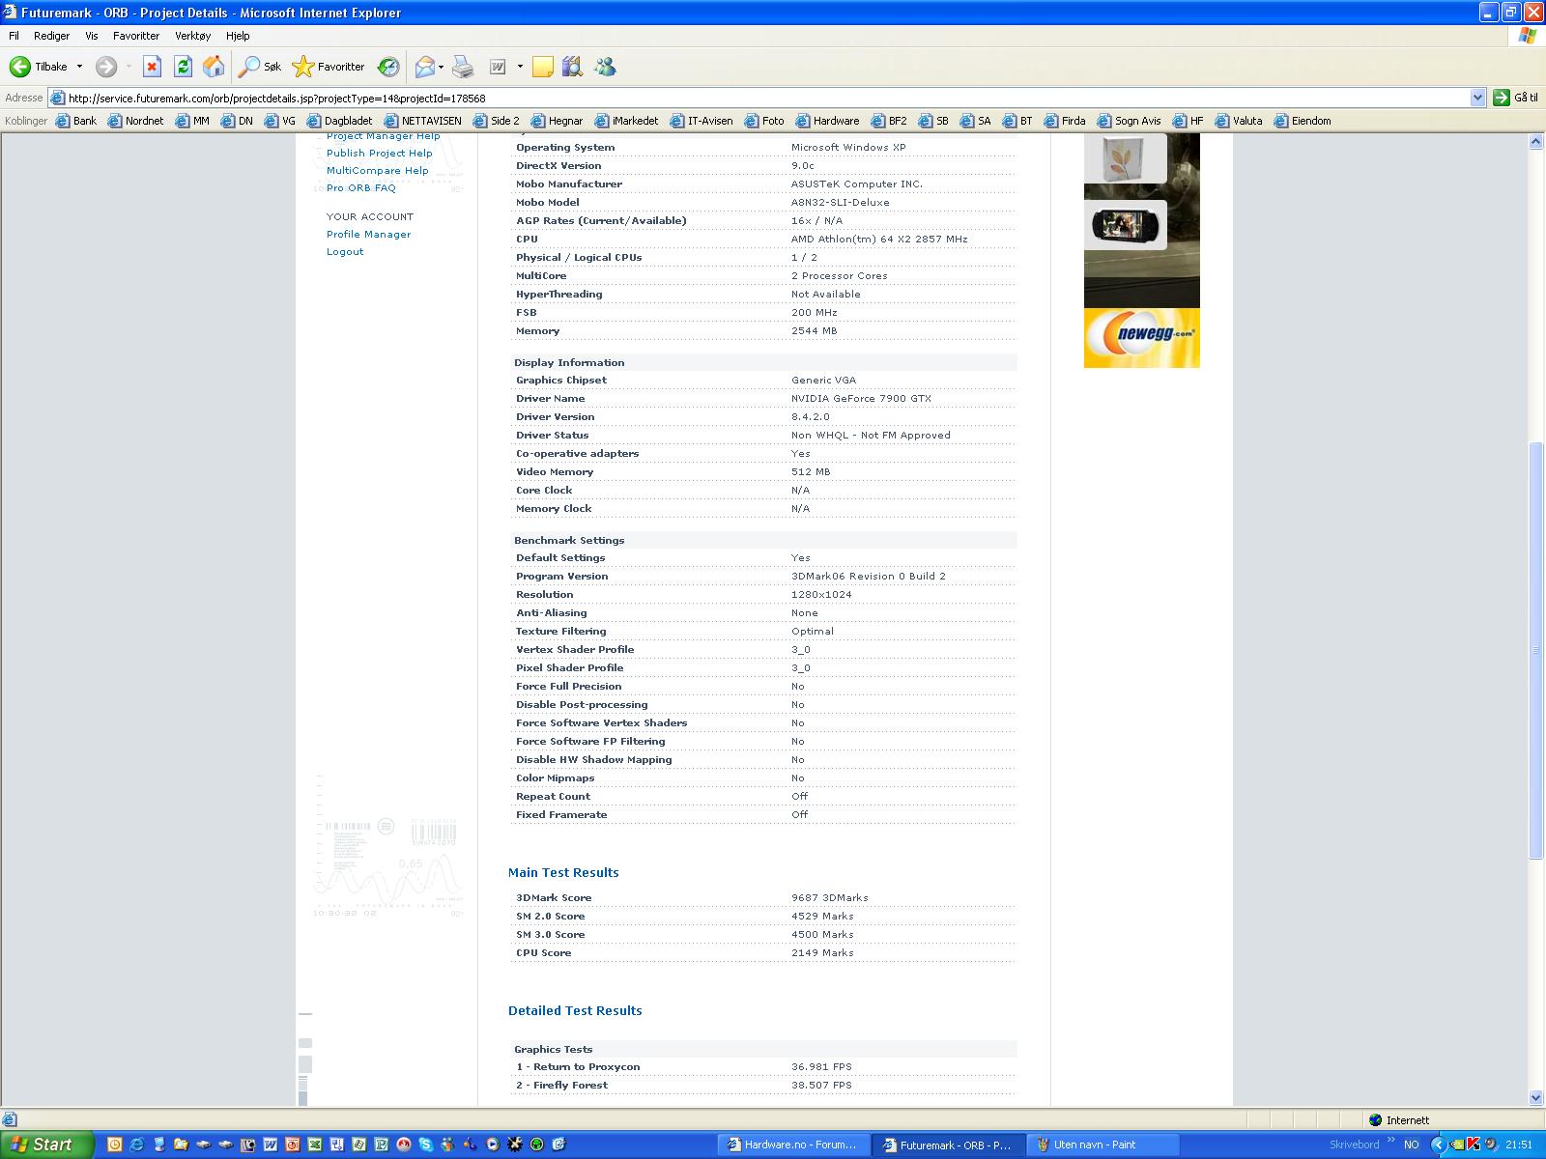Open the Vis menu
The image size is (1546, 1159).
click(x=92, y=36)
